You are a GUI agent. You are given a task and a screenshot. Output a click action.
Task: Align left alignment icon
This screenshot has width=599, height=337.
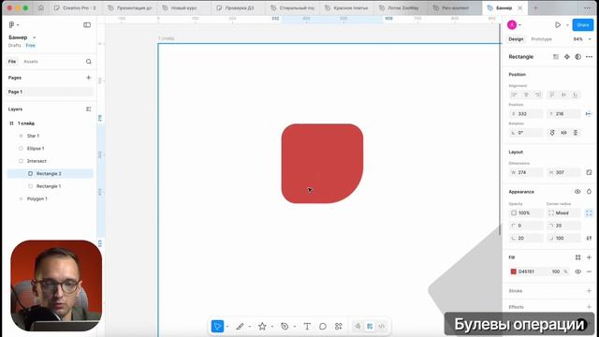(514, 95)
